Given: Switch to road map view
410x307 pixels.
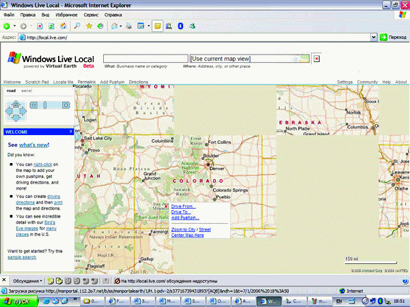Looking at the screenshot, I should pos(11,91).
